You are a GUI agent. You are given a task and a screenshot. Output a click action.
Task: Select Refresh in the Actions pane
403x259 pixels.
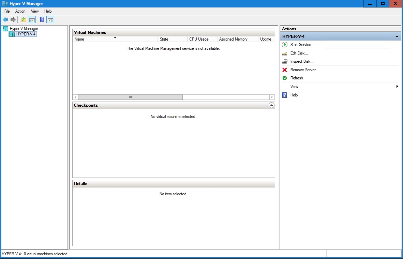pyautogui.click(x=297, y=78)
